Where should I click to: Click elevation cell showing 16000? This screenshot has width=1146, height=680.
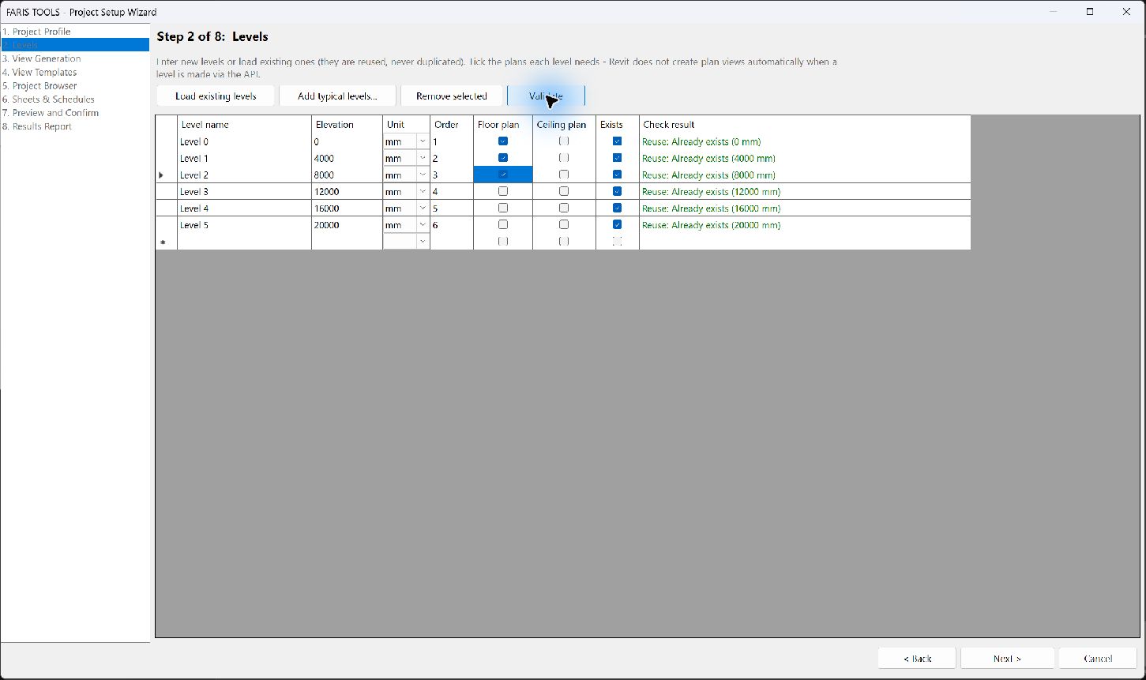coord(348,208)
